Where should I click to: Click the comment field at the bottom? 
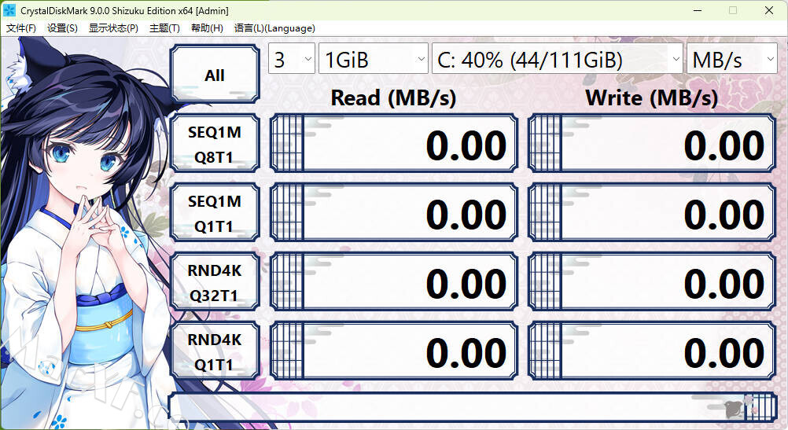(473, 407)
